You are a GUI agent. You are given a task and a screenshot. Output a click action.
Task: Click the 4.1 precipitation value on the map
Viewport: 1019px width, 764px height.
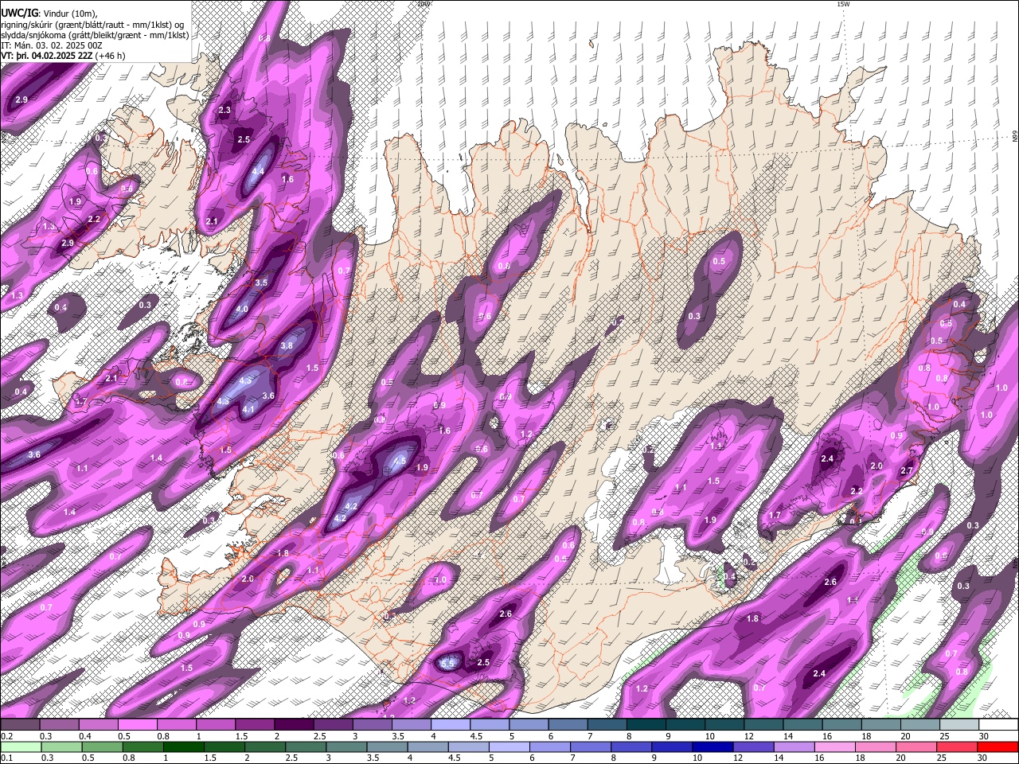[x=248, y=410]
